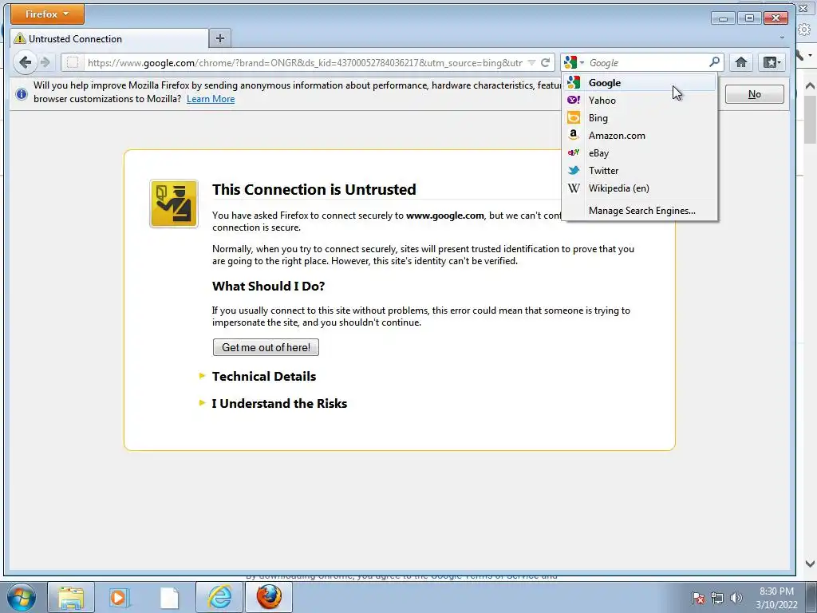Go back with the Back arrow button
This screenshot has width=817, height=613.
coord(25,62)
